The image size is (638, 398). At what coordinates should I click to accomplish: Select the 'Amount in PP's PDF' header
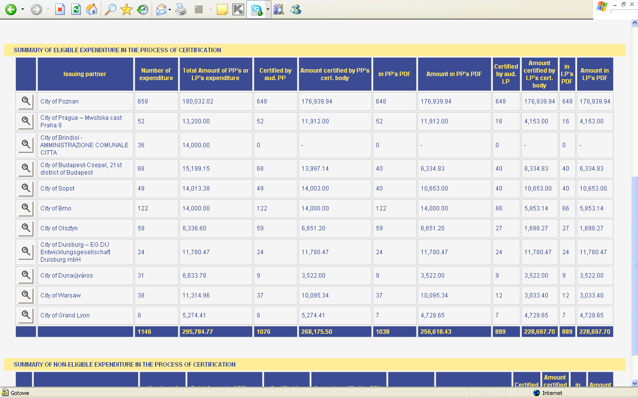pos(454,74)
